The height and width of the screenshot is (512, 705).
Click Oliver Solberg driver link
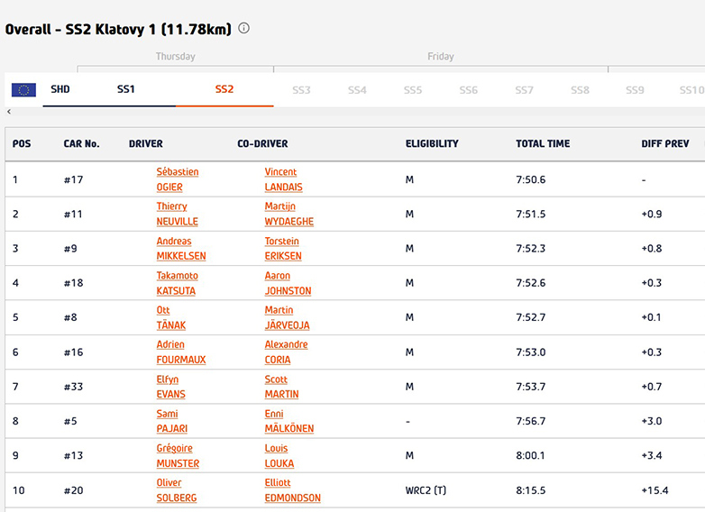point(176,490)
